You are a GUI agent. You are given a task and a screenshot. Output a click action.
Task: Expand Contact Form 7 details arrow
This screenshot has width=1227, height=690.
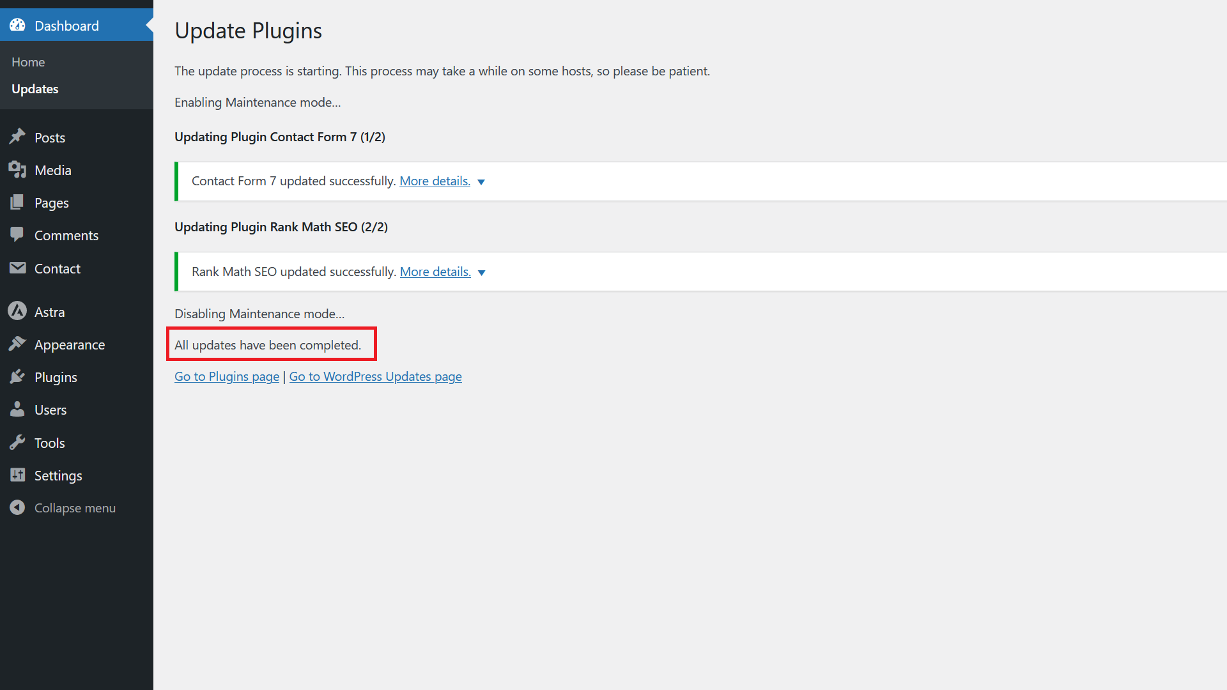click(x=481, y=182)
